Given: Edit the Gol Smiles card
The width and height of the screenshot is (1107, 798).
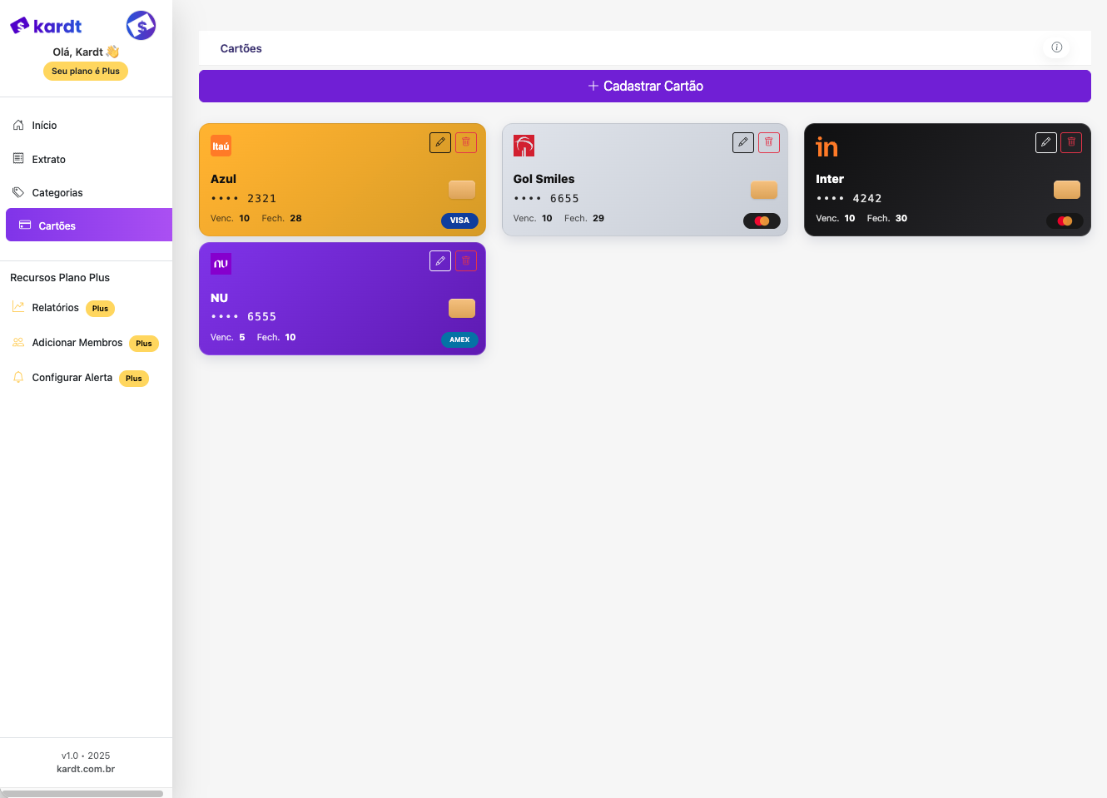Looking at the screenshot, I should 743,142.
